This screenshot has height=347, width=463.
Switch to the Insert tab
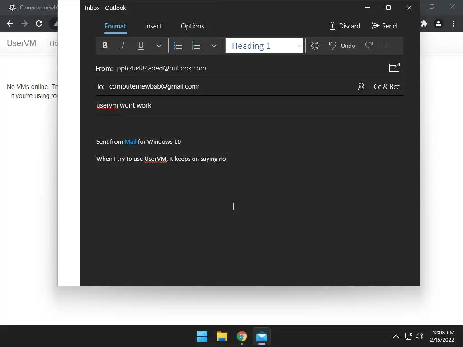click(x=153, y=26)
